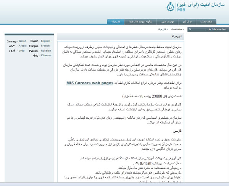This screenshot has height=186, width=229.
Task: Switch language to French (Français)
Action: (x=39, y=46)
